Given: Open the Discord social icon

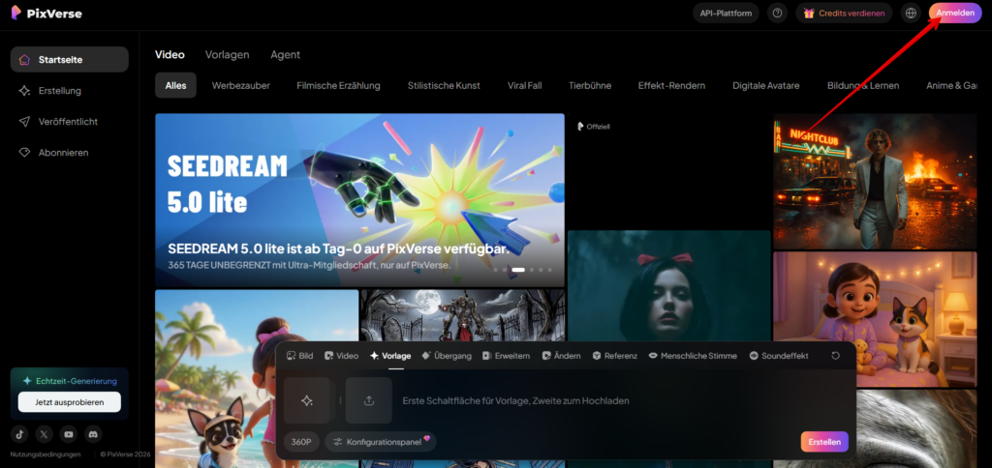Looking at the screenshot, I should coord(93,434).
